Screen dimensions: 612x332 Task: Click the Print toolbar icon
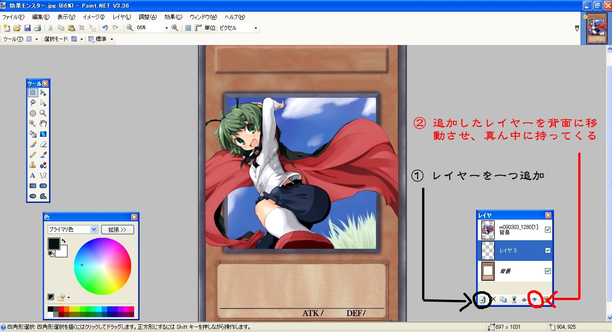tap(38, 28)
